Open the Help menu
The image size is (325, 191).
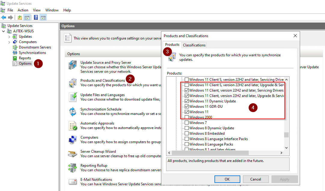point(67,10)
